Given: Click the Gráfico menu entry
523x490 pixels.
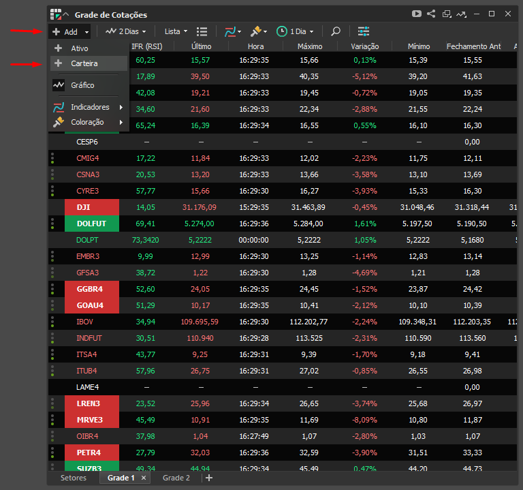Looking at the screenshot, I should [x=82, y=85].
